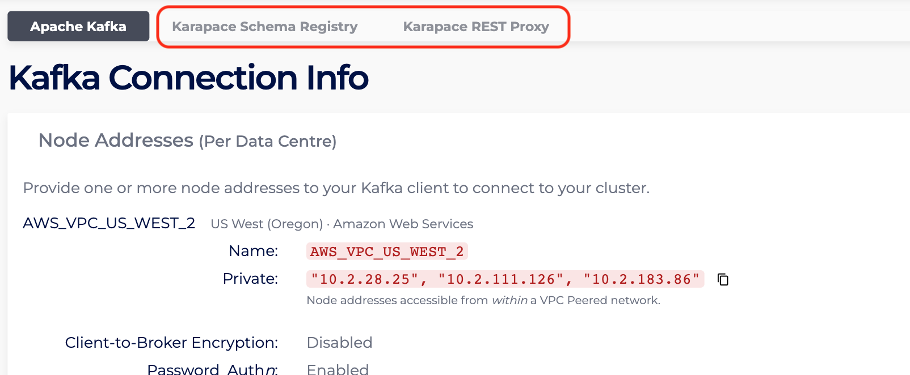Switch to the Karapace Schema Registry tab
This screenshot has height=375, width=910.
click(x=264, y=27)
